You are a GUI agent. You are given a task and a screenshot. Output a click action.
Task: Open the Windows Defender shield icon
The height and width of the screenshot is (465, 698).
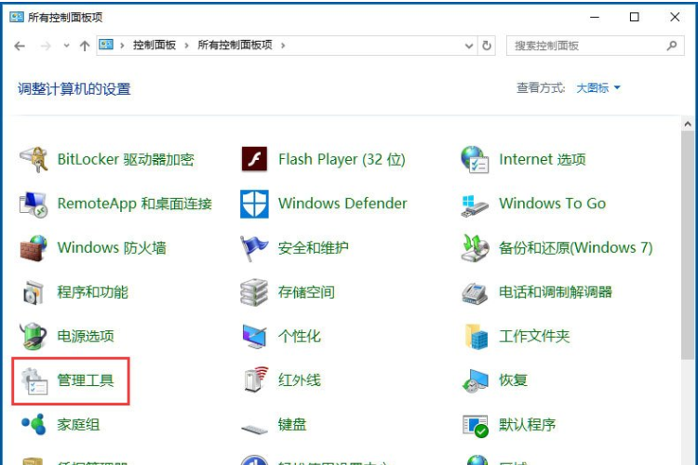pyautogui.click(x=254, y=204)
